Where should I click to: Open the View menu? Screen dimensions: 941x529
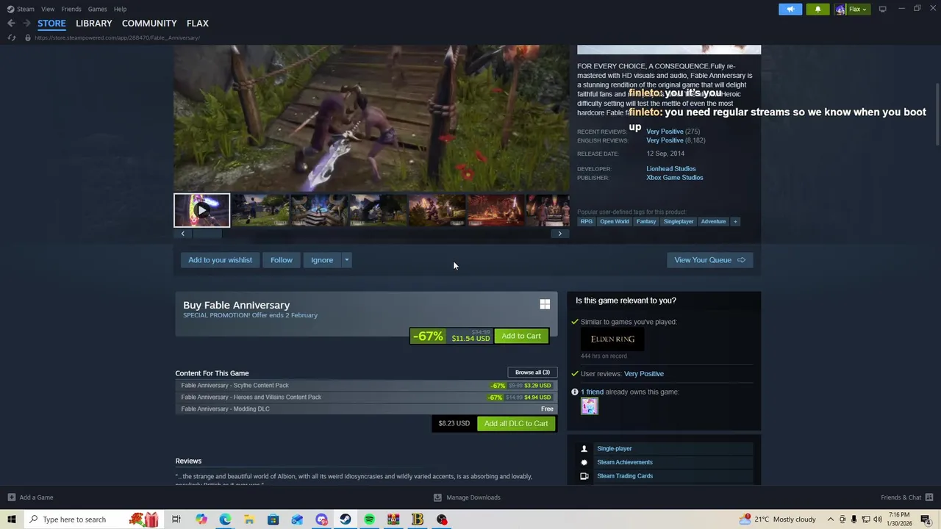click(48, 9)
